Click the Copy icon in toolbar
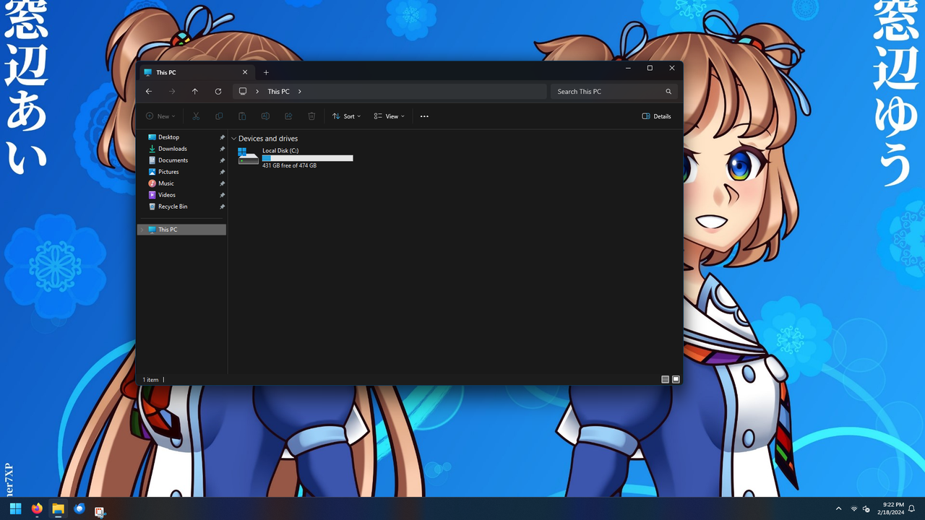The height and width of the screenshot is (520, 925). [x=219, y=116]
